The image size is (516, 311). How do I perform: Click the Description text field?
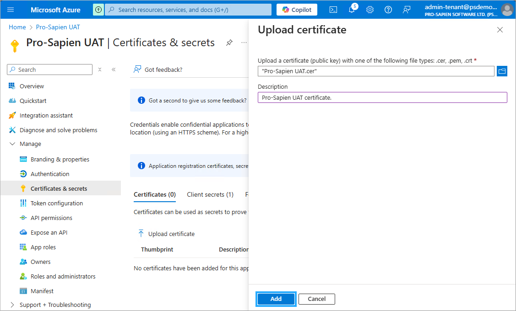(382, 97)
